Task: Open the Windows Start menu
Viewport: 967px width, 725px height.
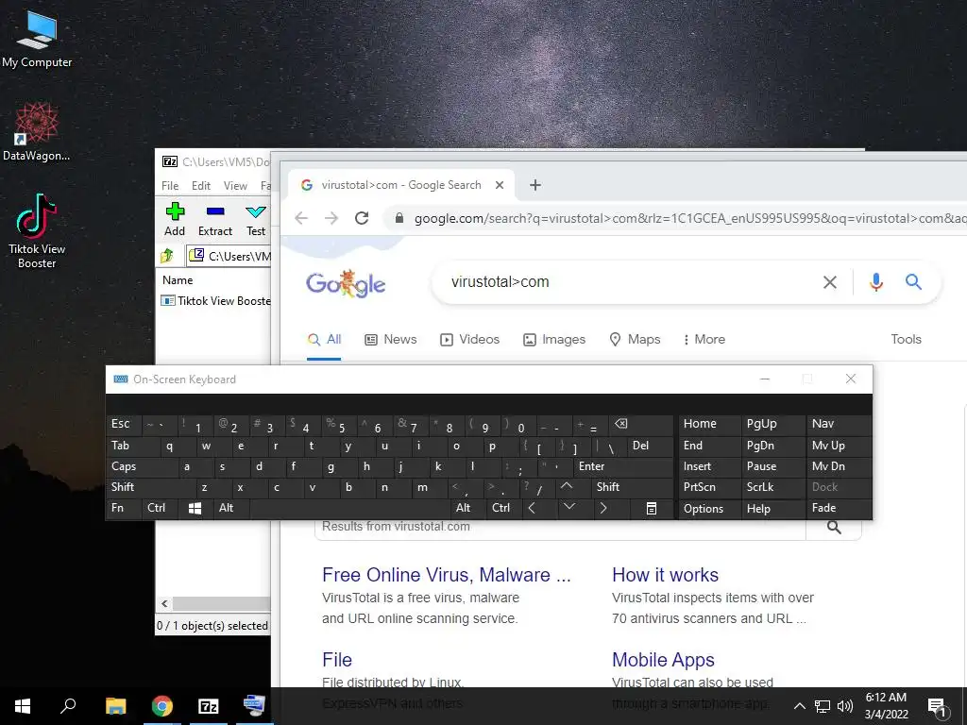Action: [x=23, y=706]
